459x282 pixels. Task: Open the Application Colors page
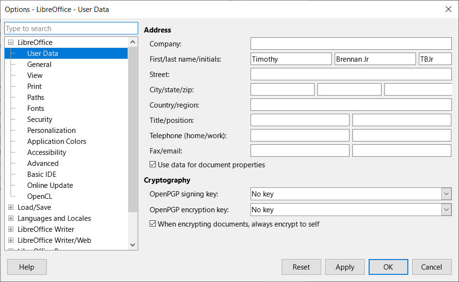tap(56, 141)
